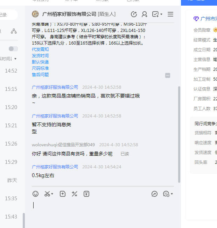Click the 代发需知 link
This screenshot has height=228, width=217.
tap(40, 49)
